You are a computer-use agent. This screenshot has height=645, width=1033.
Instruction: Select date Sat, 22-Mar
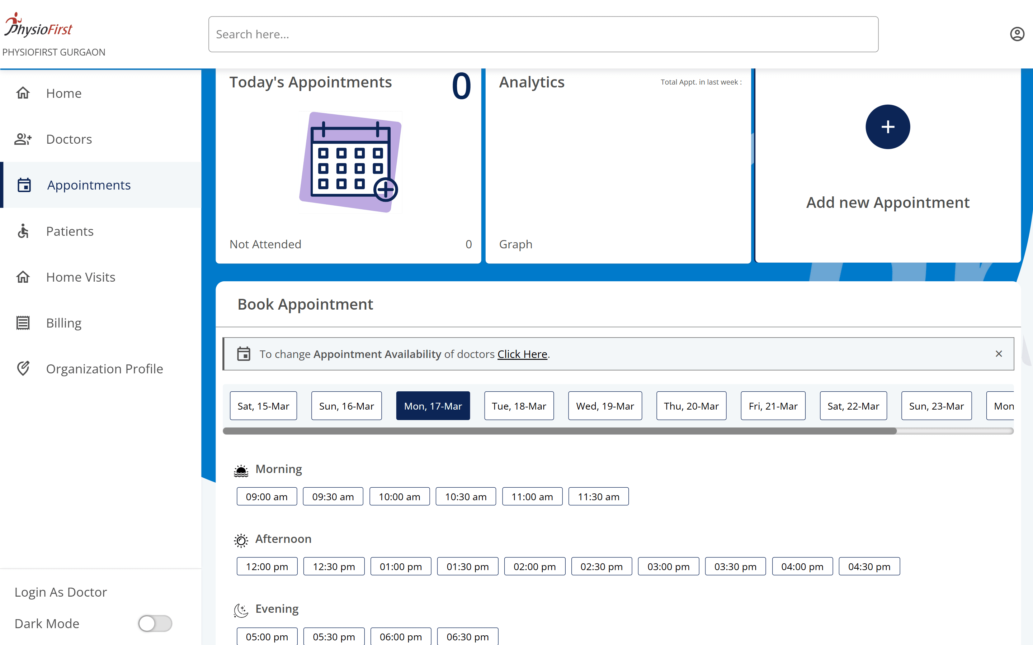[x=853, y=406]
